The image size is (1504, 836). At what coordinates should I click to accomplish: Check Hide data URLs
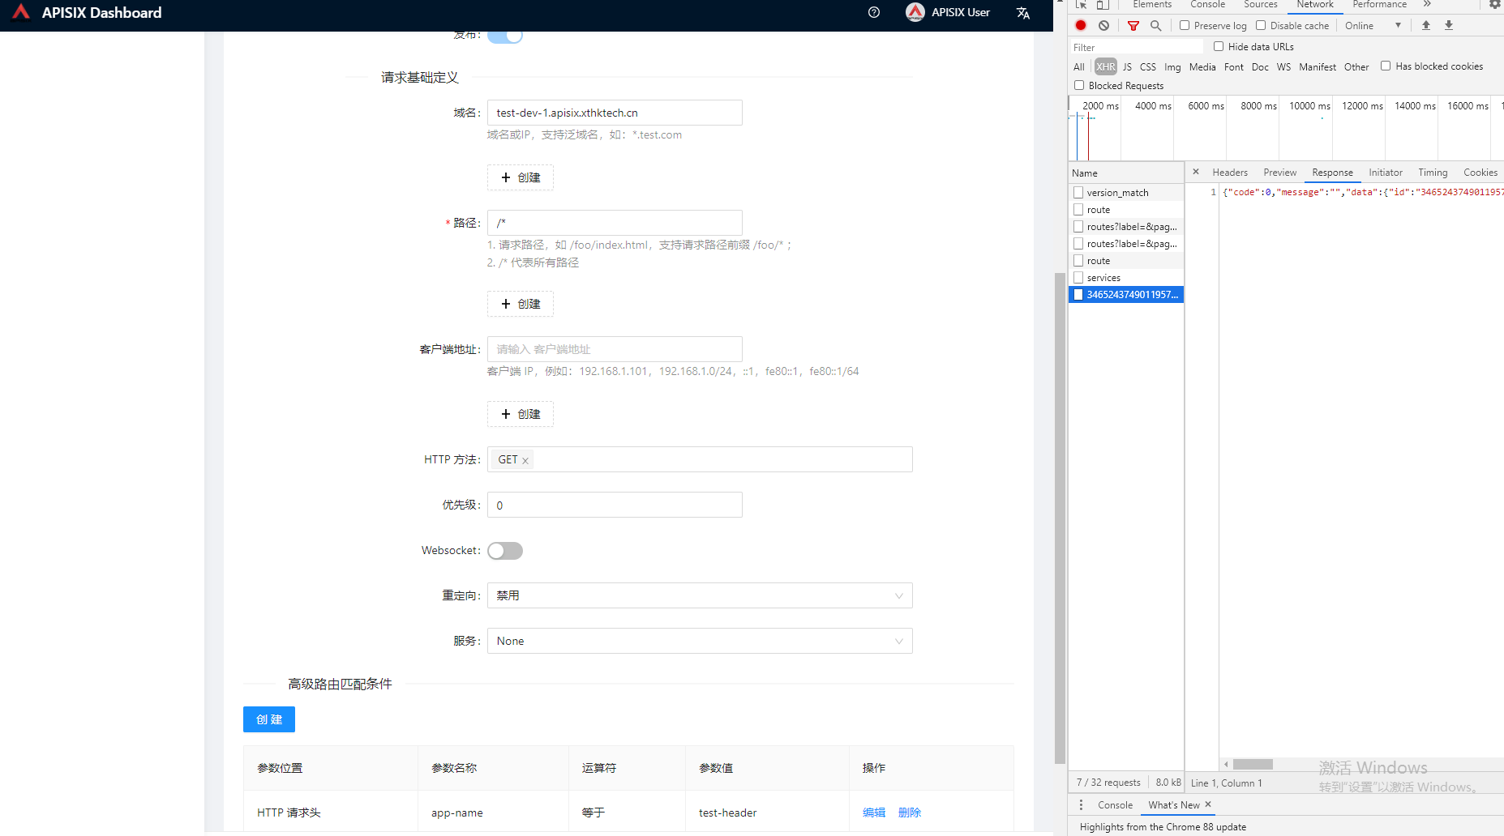(x=1219, y=46)
